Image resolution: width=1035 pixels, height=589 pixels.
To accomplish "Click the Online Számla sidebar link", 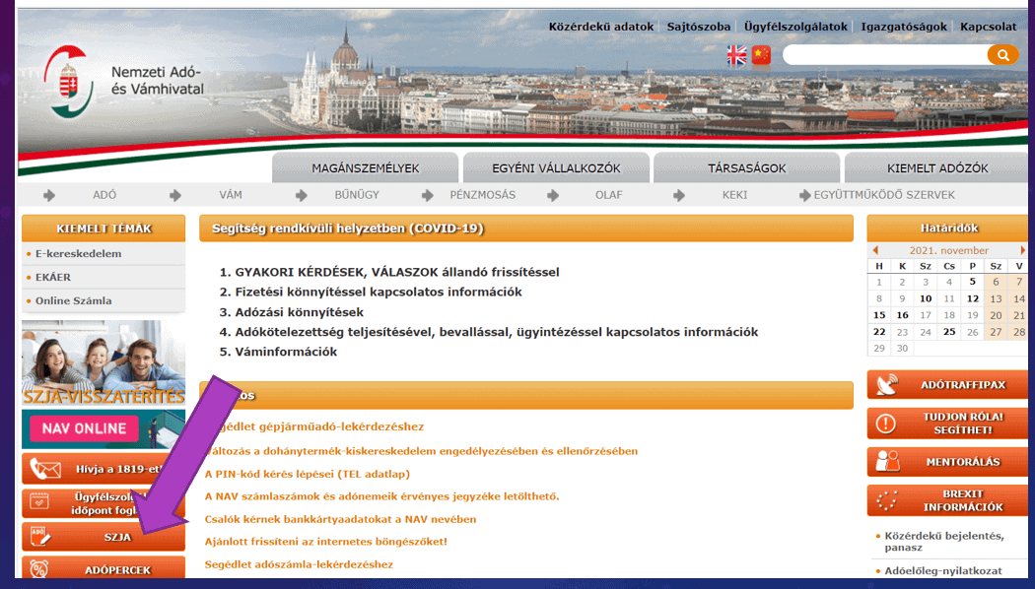I will tap(74, 300).
